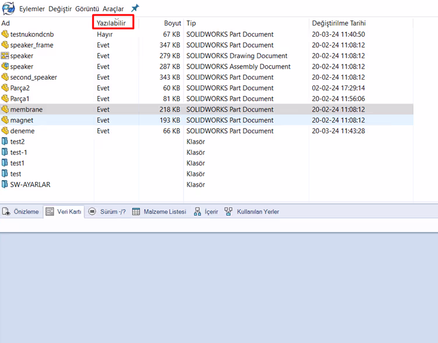
Task: Click the 20-02-24 11:56:06 date cell
Action: point(338,99)
